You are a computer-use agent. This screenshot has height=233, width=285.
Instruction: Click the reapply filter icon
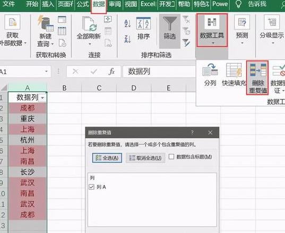point(186,31)
